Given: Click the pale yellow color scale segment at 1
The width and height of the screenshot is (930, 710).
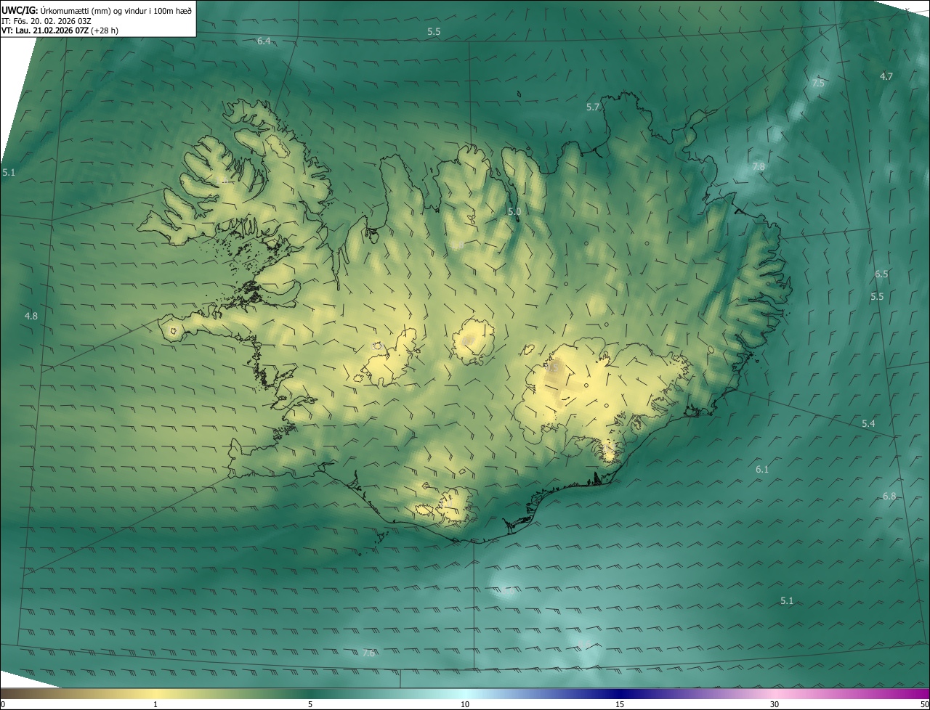Looking at the screenshot, I should click(155, 693).
